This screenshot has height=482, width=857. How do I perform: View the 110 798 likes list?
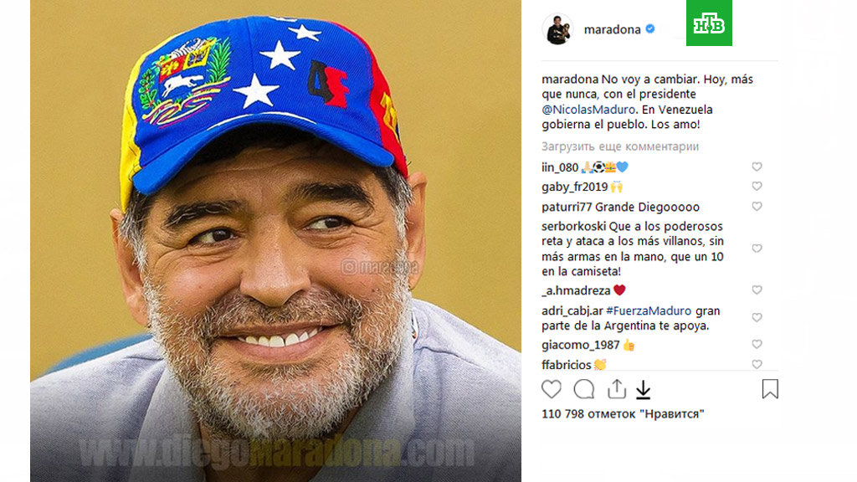(x=623, y=414)
